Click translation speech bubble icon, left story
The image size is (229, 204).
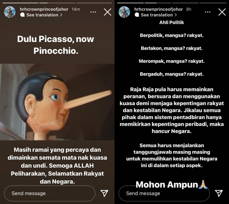[x=22, y=15]
